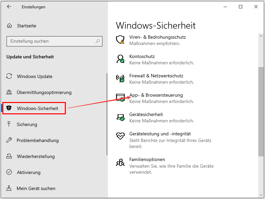The image size is (265, 199).
Task: Open Viren- & Bedrohungsschutz
Action: (157, 37)
